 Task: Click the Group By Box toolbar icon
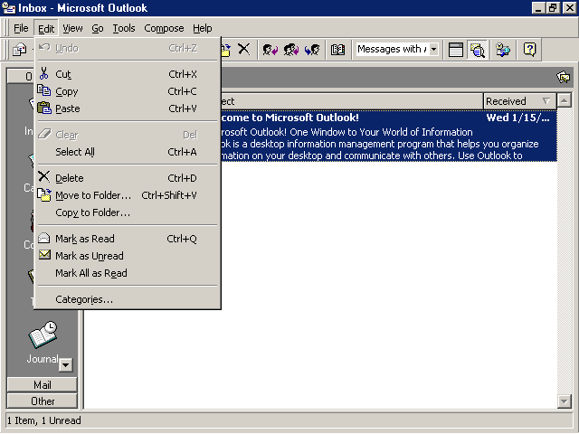pos(456,49)
